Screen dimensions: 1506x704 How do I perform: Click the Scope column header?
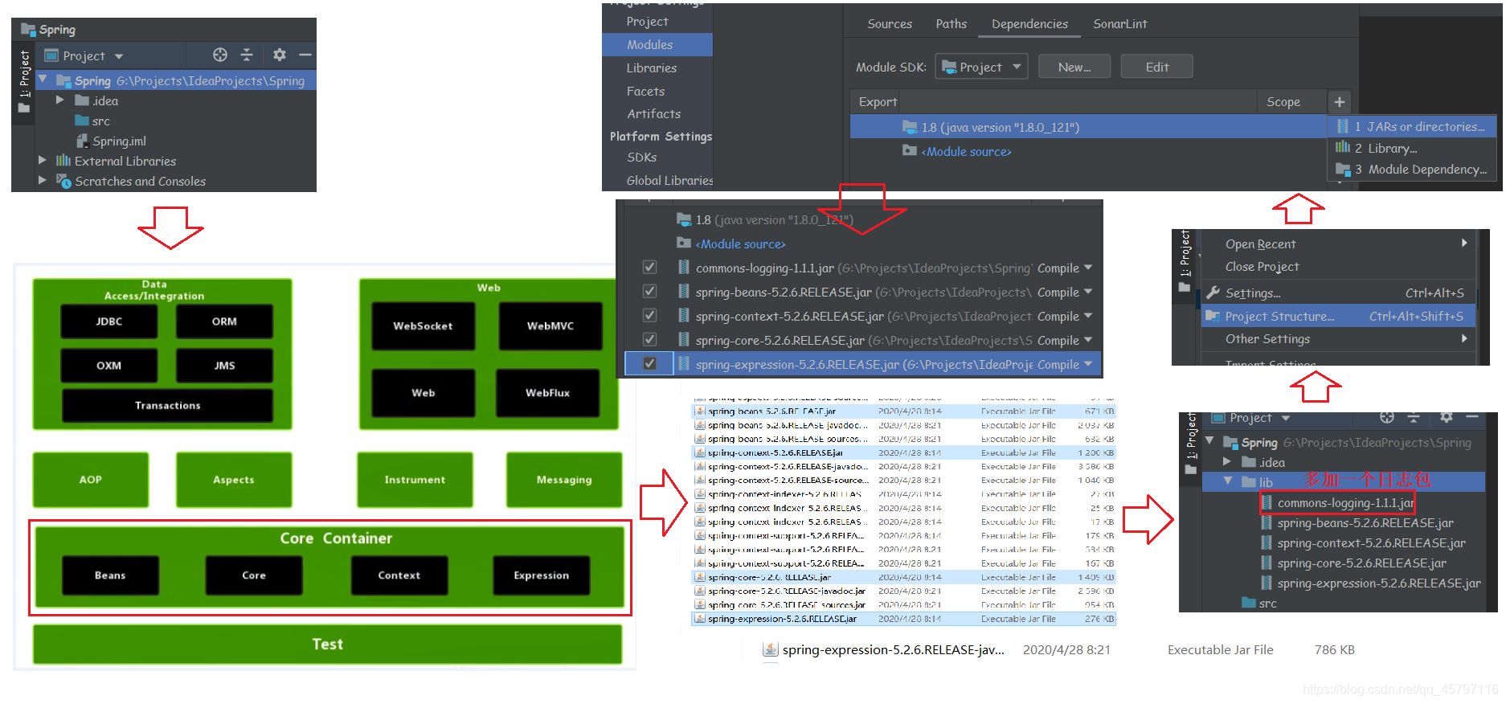coord(1283,102)
